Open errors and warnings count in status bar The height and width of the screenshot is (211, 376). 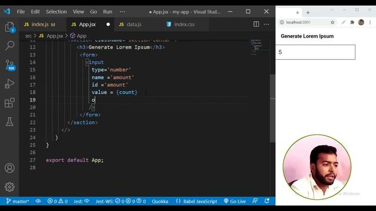click(x=58, y=201)
